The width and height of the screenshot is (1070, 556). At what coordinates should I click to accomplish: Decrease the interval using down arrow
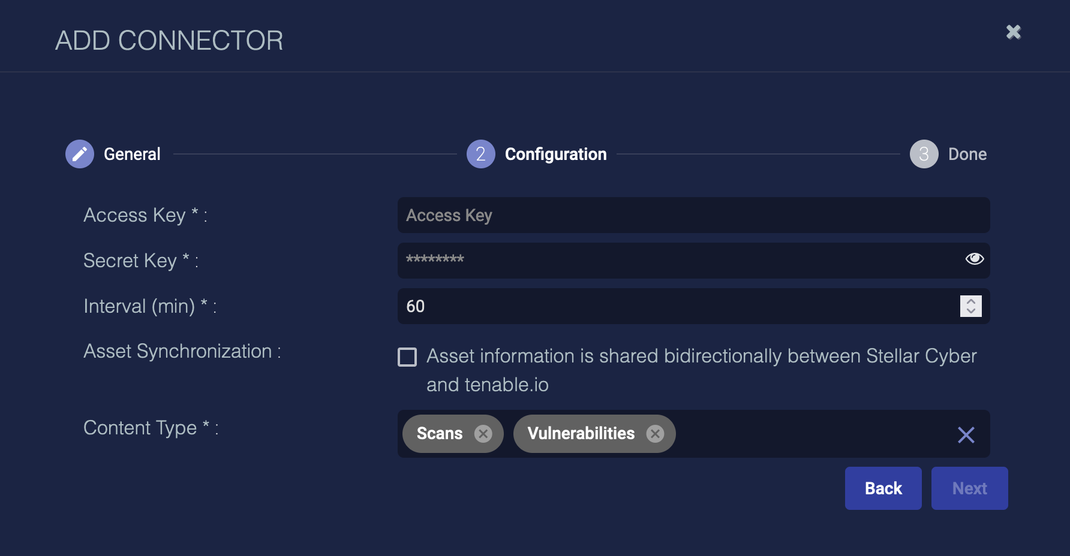[x=971, y=311]
